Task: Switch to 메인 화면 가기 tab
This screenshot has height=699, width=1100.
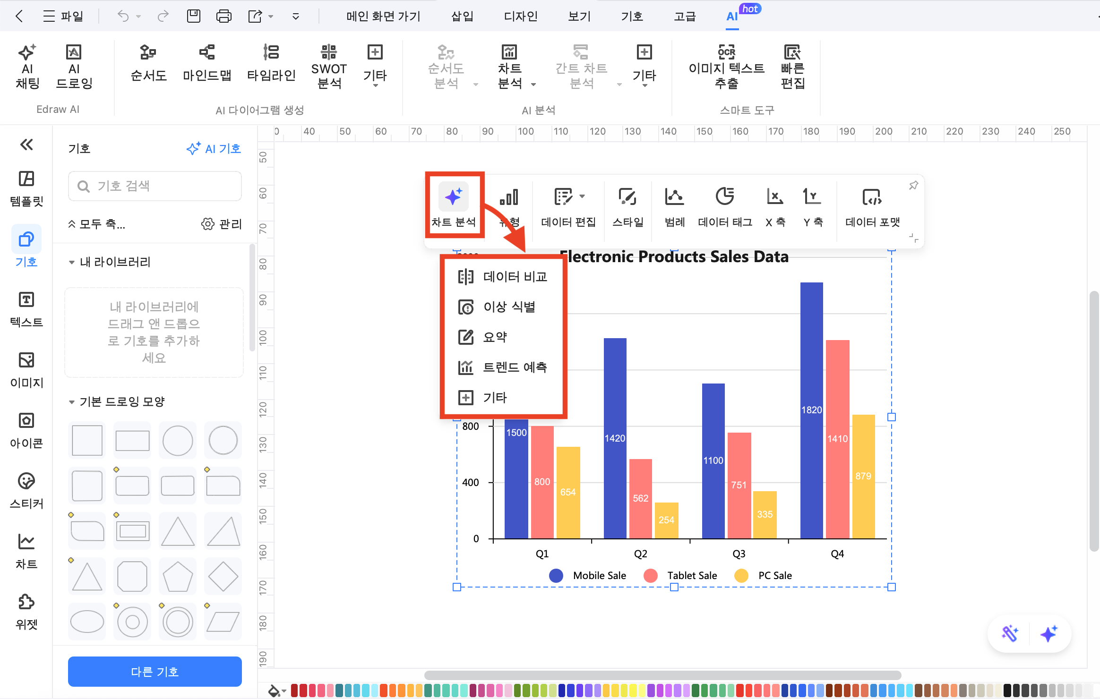Action: pos(383,16)
